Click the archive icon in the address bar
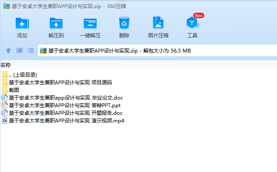This screenshot has width=277, height=172. coord(43,51)
